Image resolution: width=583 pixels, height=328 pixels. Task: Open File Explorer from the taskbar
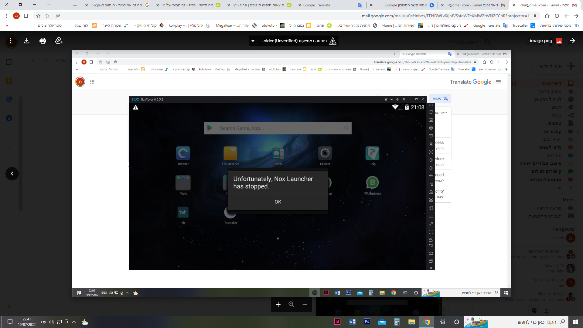[x=411, y=322]
